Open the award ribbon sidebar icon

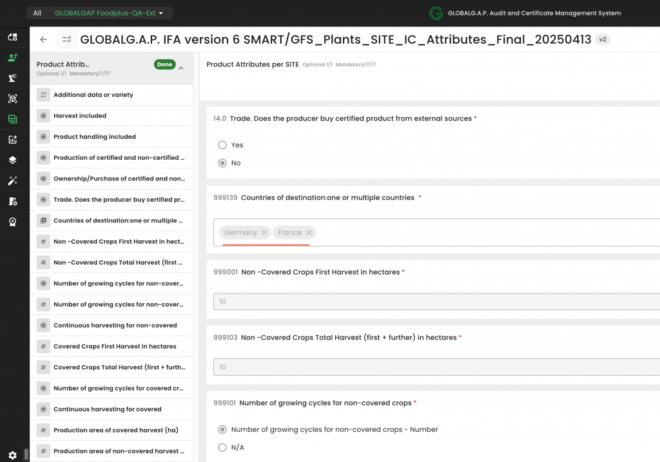click(x=12, y=222)
